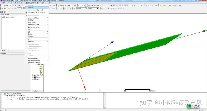
Task: Click the Pan view hand icon
Action: coord(79,5)
